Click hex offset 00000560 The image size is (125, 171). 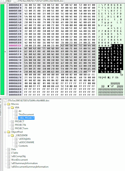pos(15,28)
